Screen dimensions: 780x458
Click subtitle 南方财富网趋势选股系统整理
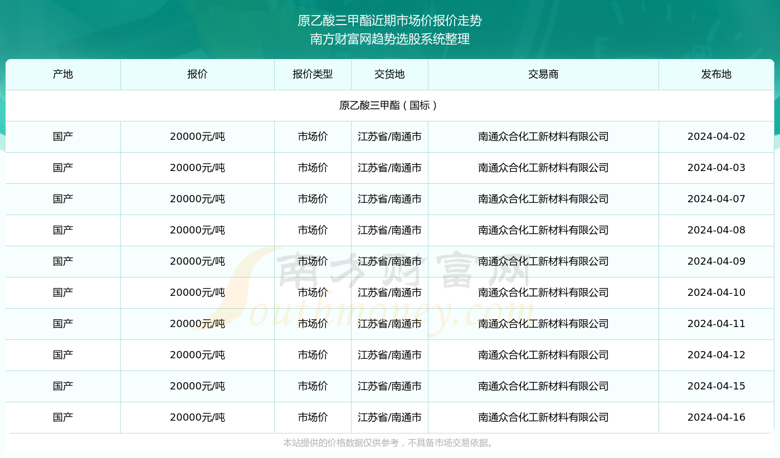(390, 39)
